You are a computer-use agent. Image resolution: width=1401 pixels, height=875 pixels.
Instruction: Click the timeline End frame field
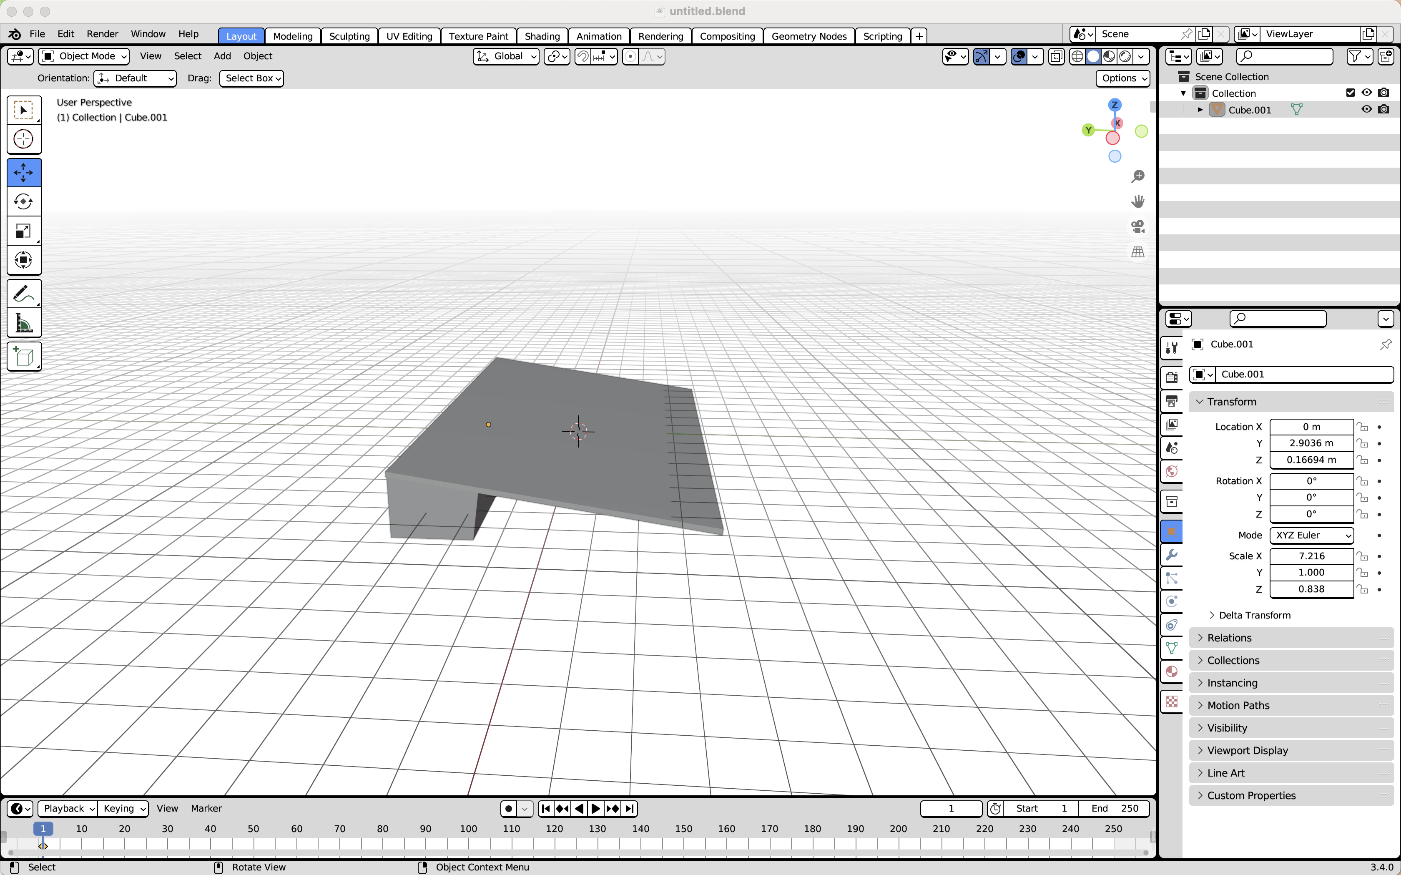[1114, 808]
